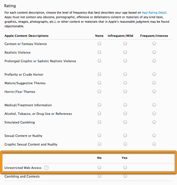Image resolution: width=177 pixels, height=185 pixels.
Task: Choose Frequent/Intense for Sexual Content or Nudity
Action: (154, 135)
